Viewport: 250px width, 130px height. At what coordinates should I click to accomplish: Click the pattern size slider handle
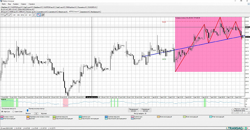click(27, 111)
